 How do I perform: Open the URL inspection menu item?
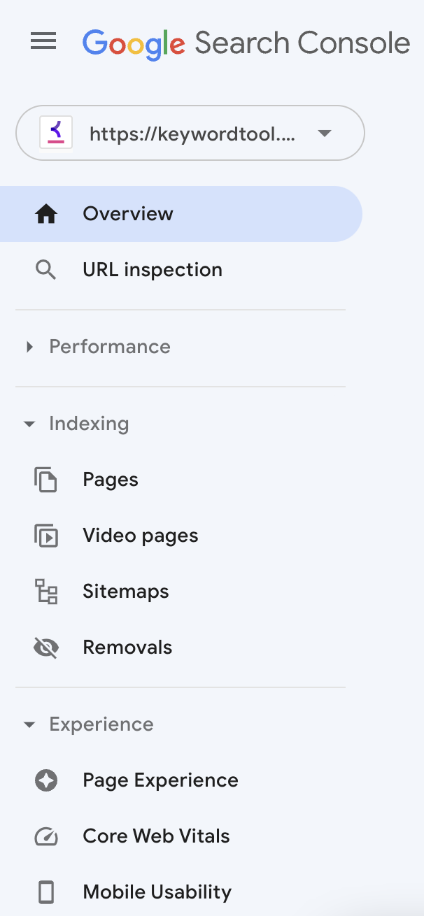click(153, 269)
